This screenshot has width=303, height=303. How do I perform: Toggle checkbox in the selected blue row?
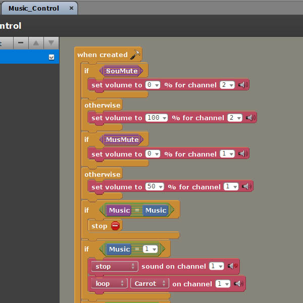tap(51, 58)
